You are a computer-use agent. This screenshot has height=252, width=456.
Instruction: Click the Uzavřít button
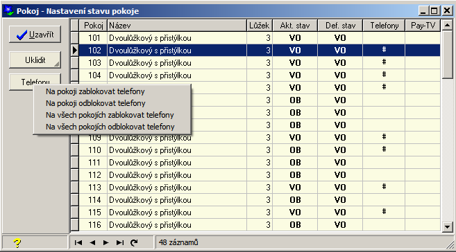[x=35, y=35]
